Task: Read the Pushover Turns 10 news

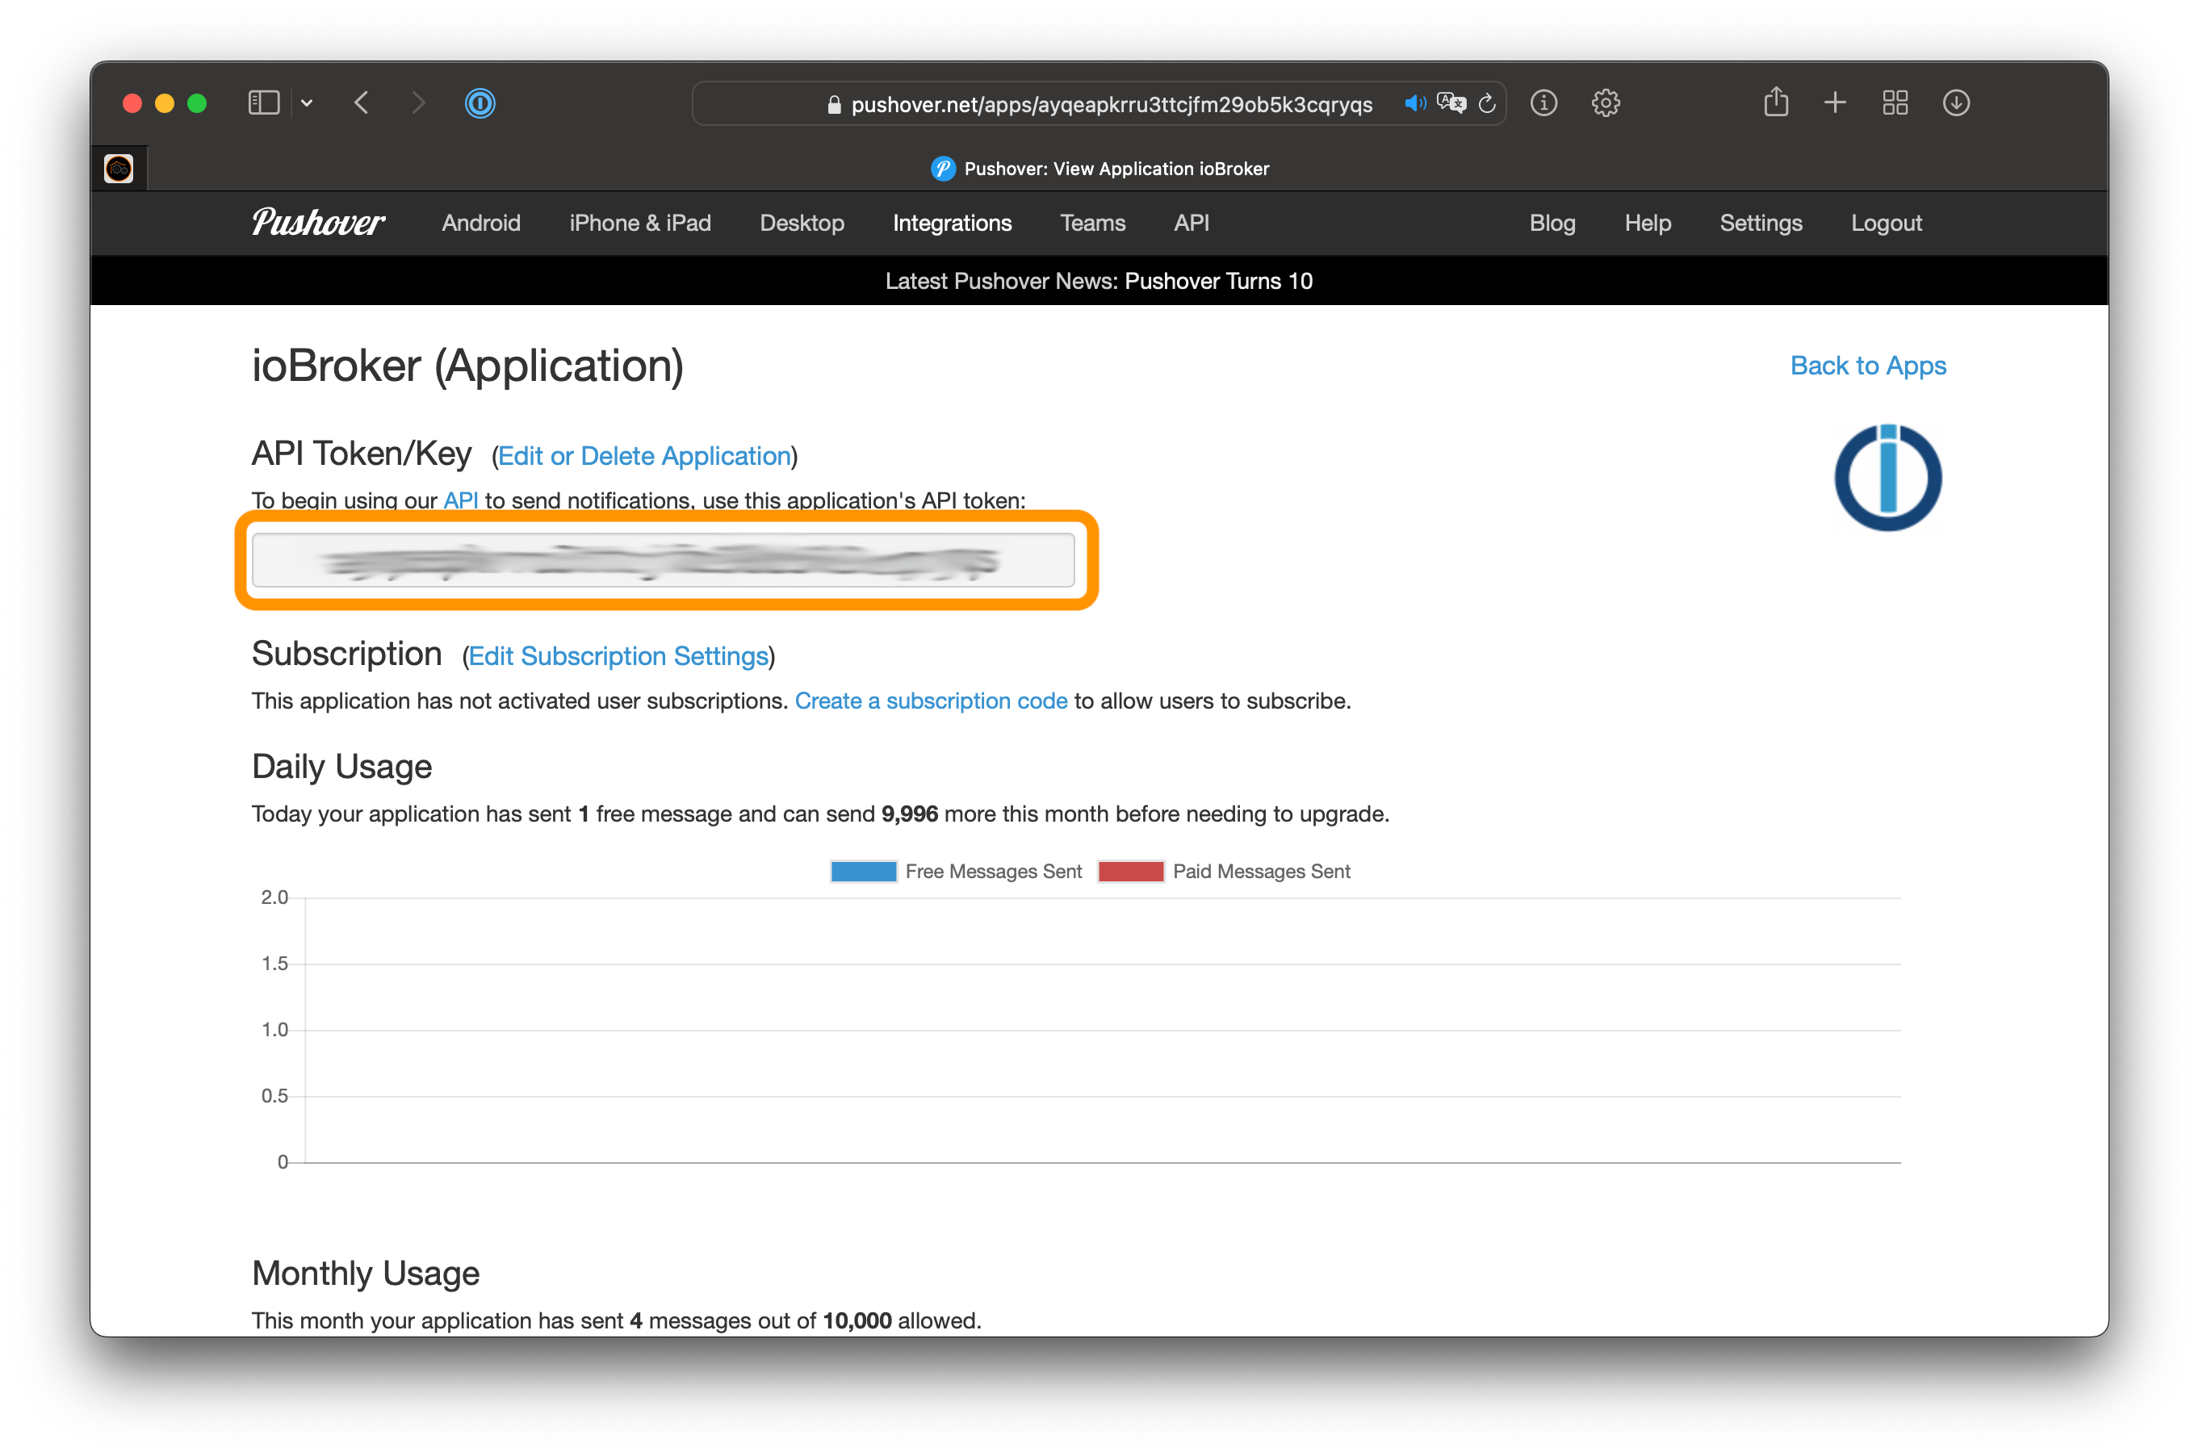Action: (x=1218, y=280)
